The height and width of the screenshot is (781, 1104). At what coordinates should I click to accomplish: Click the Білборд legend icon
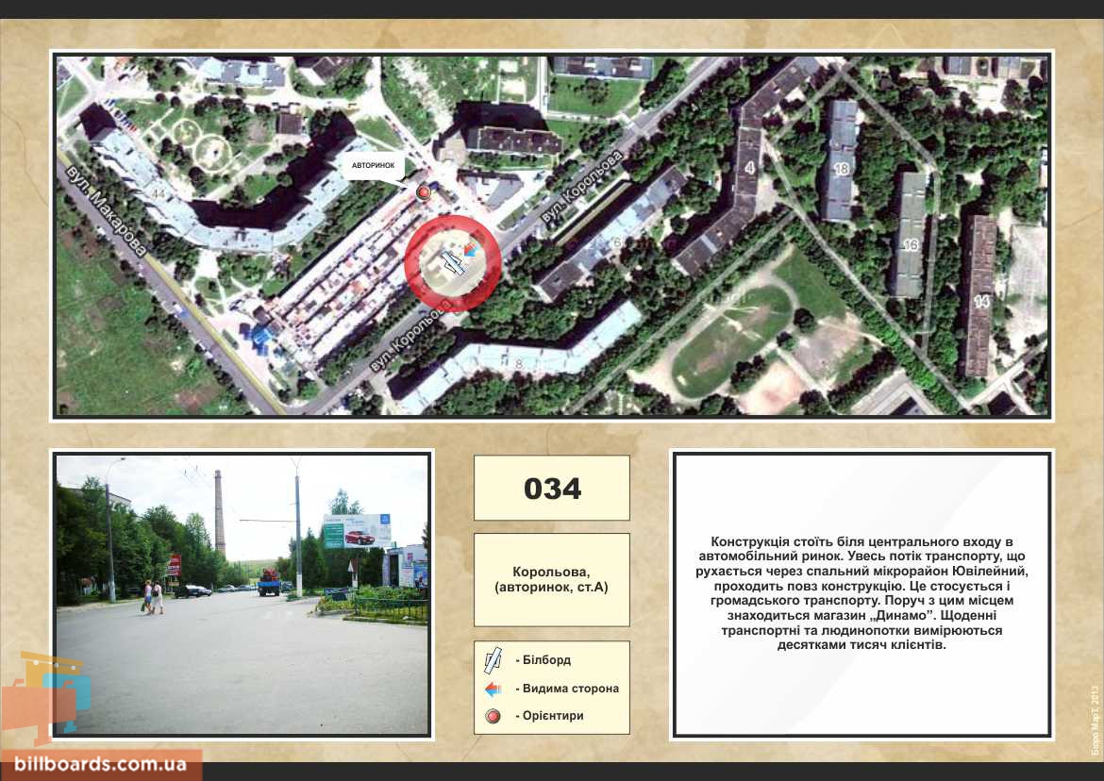tap(493, 660)
